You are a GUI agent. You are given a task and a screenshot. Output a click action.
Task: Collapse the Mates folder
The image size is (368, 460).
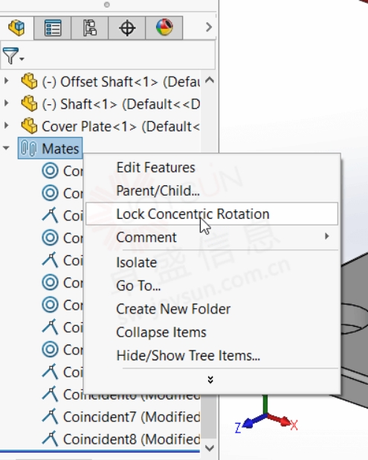[6, 148]
